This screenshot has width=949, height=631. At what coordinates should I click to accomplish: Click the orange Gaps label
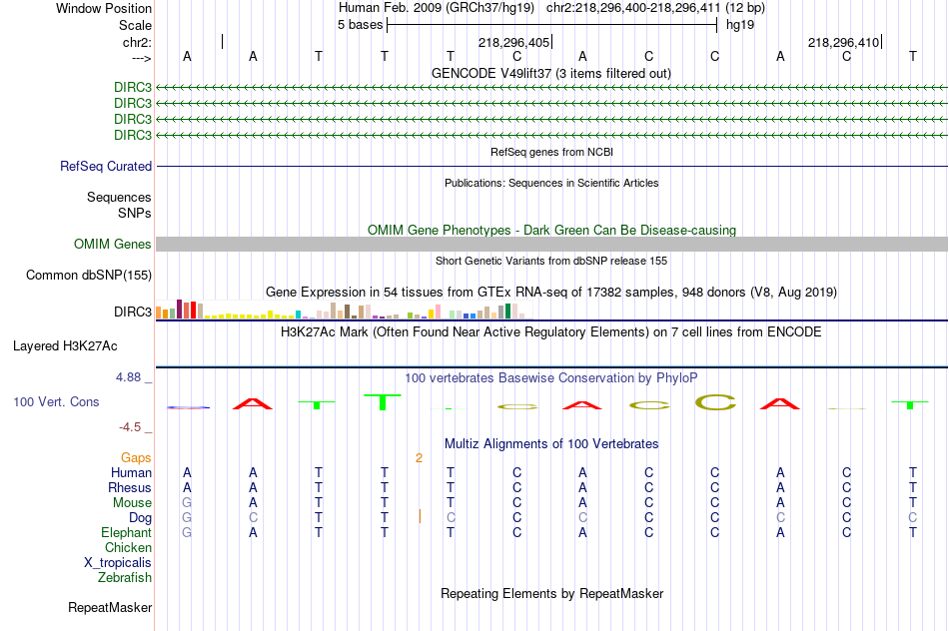(x=136, y=458)
